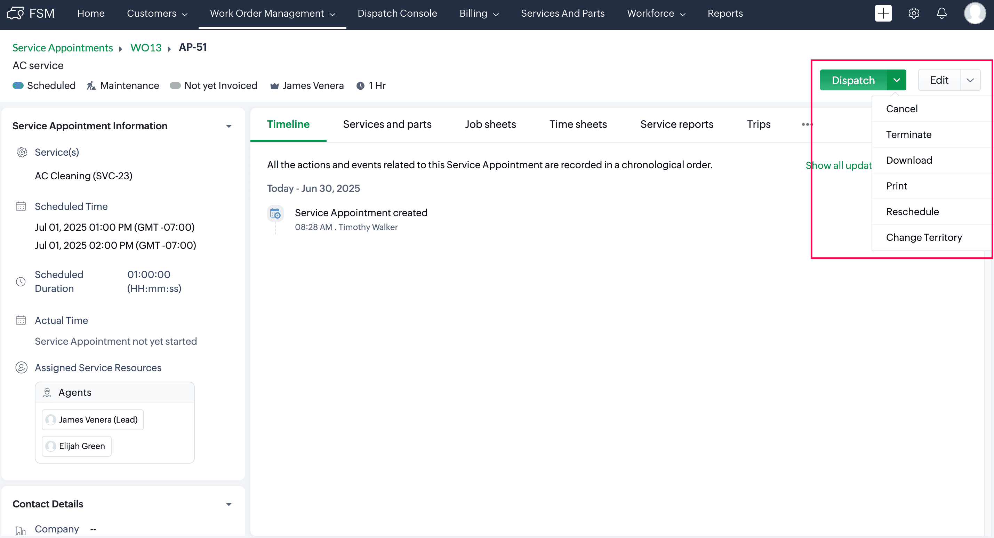Click the user profile avatar
Screen dimensions: 994x538
click(975, 14)
